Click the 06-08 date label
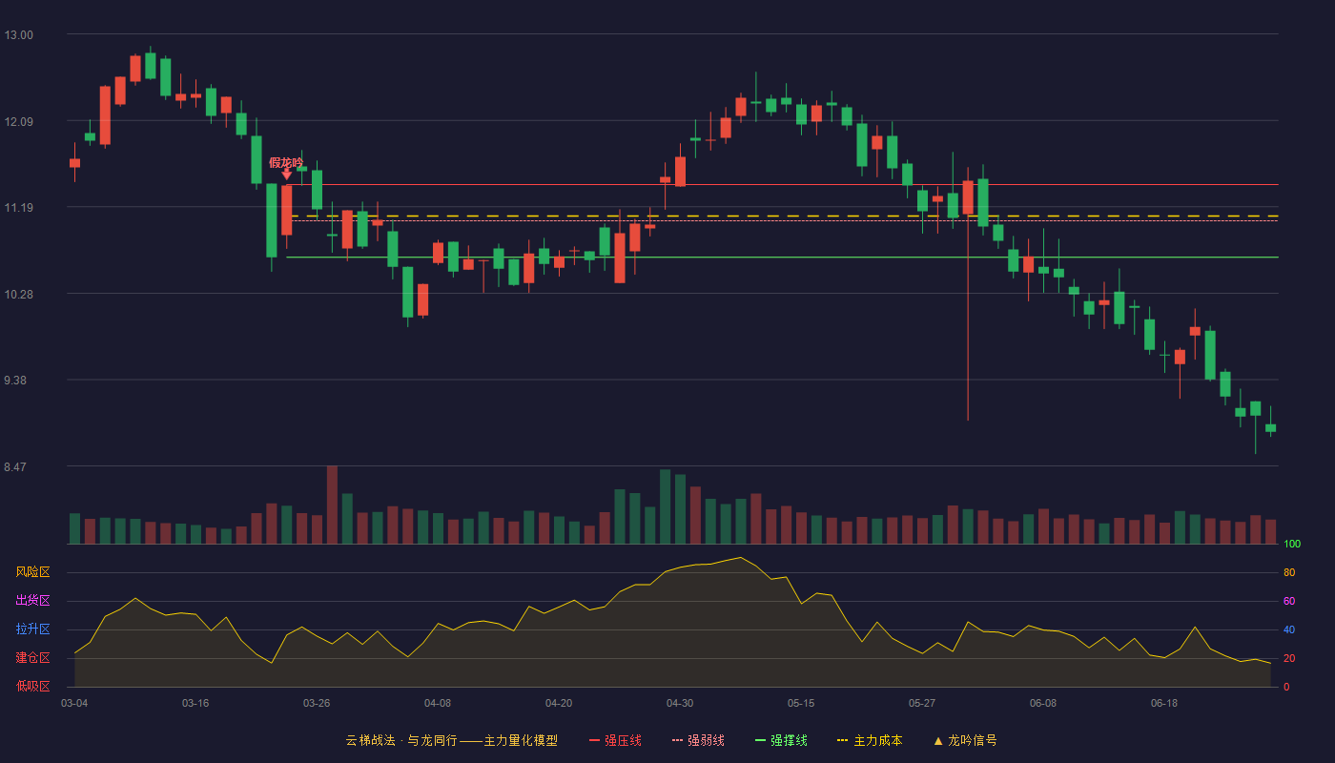Image resolution: width=1335 pixels, height=763 pixels. 1043,703
